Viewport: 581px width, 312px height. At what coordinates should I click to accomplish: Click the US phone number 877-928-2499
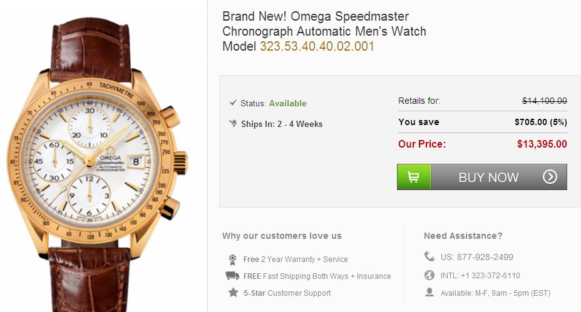pyautogui.click(x=477, y=257)
